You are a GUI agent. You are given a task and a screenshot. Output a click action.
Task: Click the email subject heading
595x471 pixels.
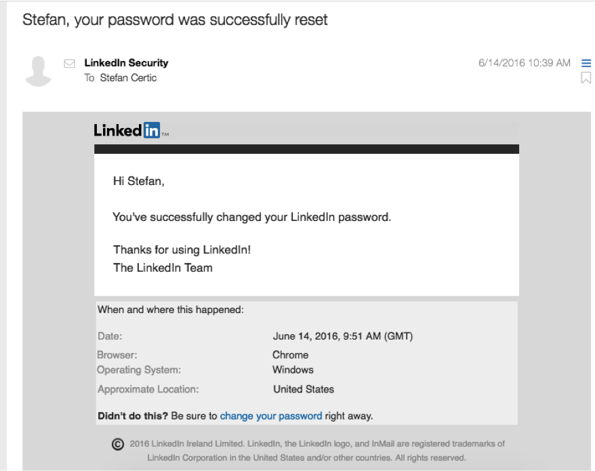click(x=175, y=20)
